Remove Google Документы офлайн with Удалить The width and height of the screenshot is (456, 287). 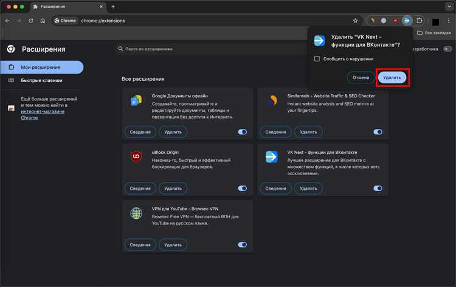[173, 132]
